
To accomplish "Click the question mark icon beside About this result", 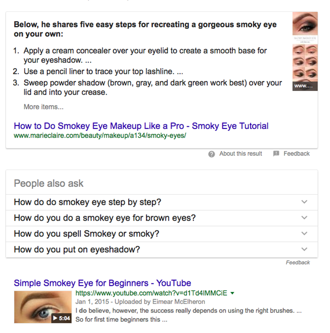I will coord(212,154).
